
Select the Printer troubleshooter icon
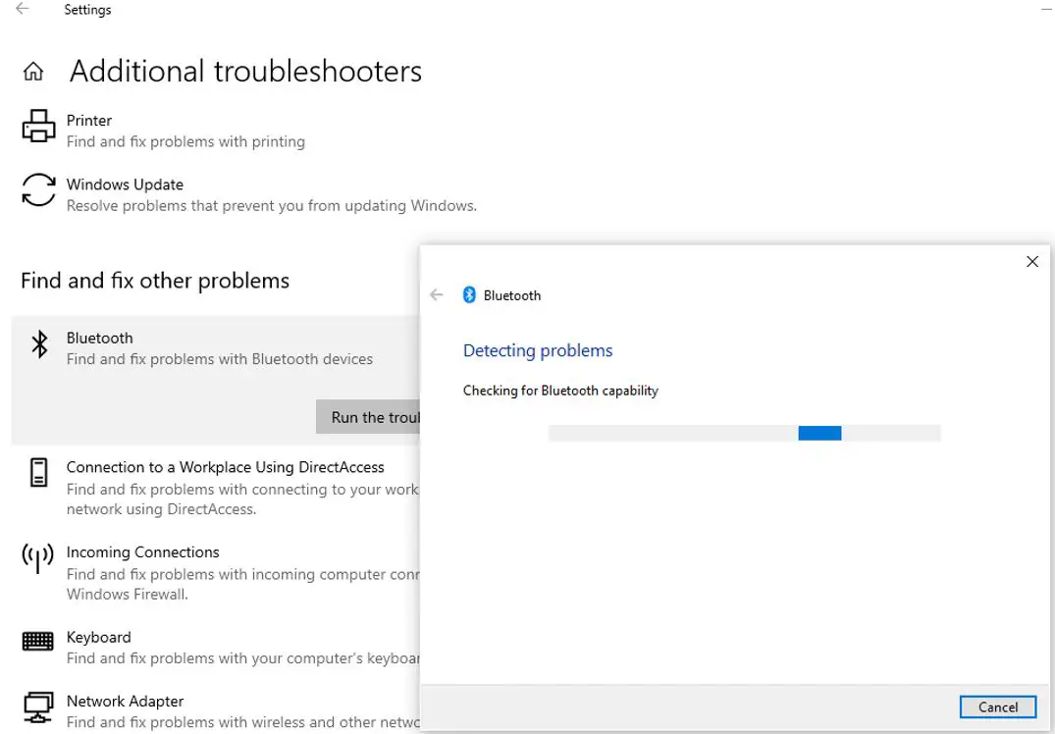(x=38, y=126)
